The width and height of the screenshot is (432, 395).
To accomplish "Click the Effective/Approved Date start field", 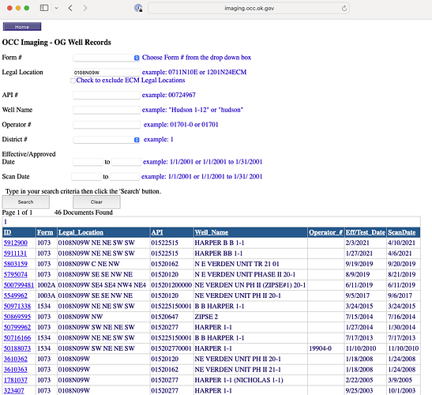I will tap(88, 162).
